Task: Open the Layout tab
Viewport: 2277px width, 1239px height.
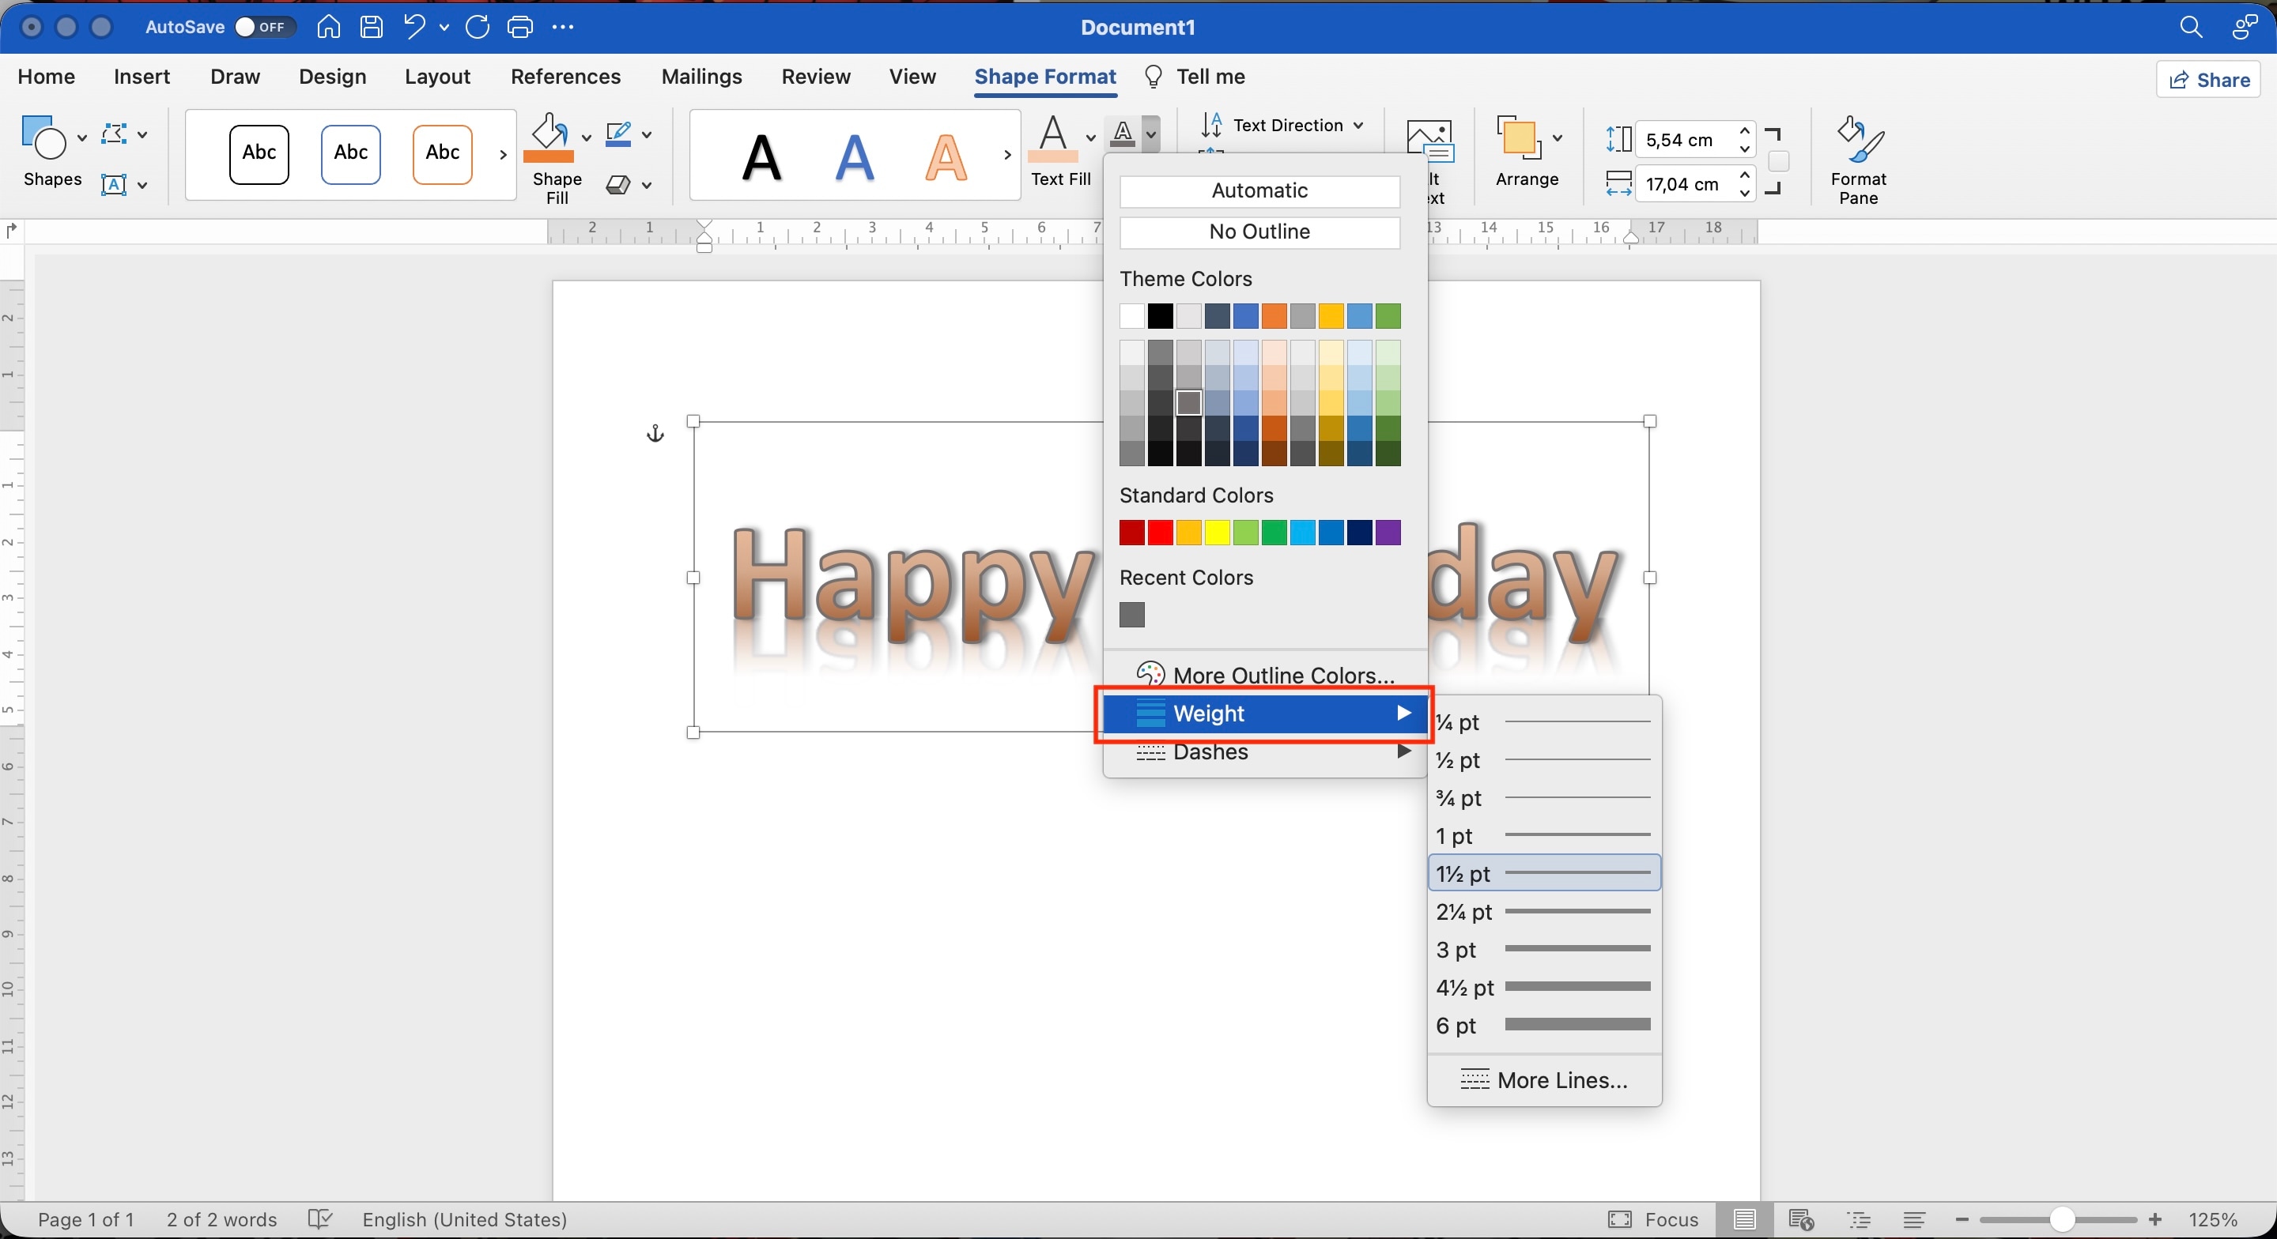Action: (437, 77)
